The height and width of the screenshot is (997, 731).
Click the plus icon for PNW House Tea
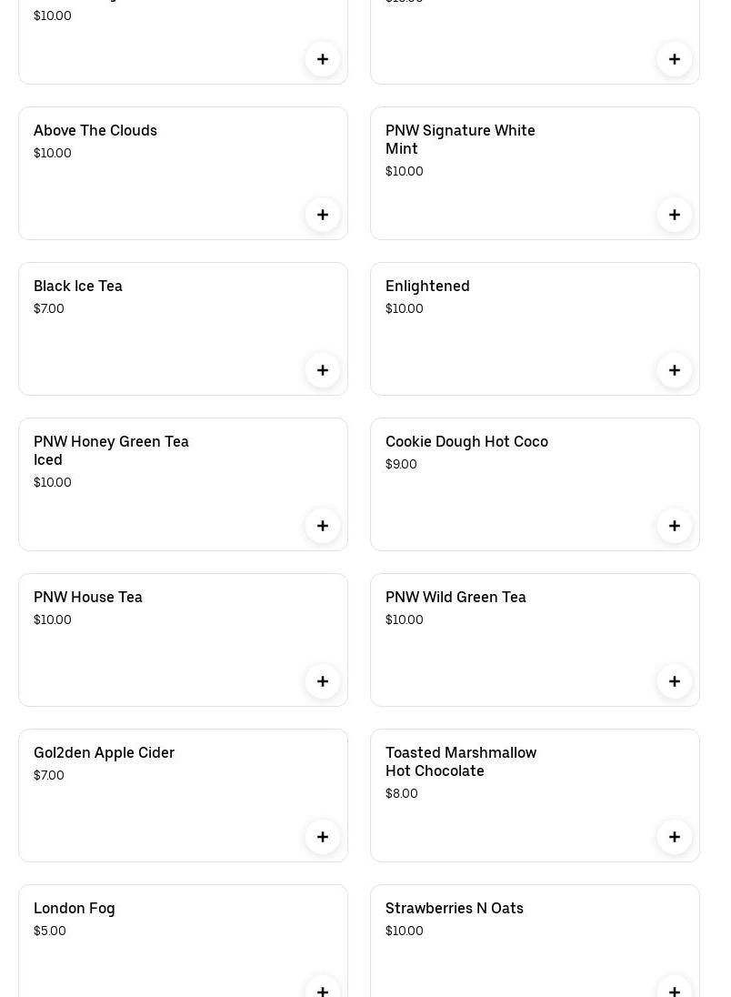coord(323,681)
